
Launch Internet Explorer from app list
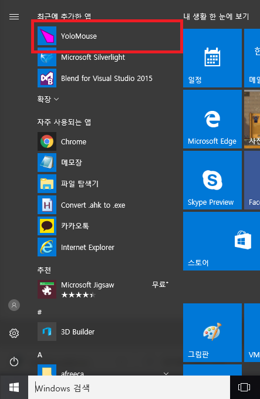tap(106, 247)
